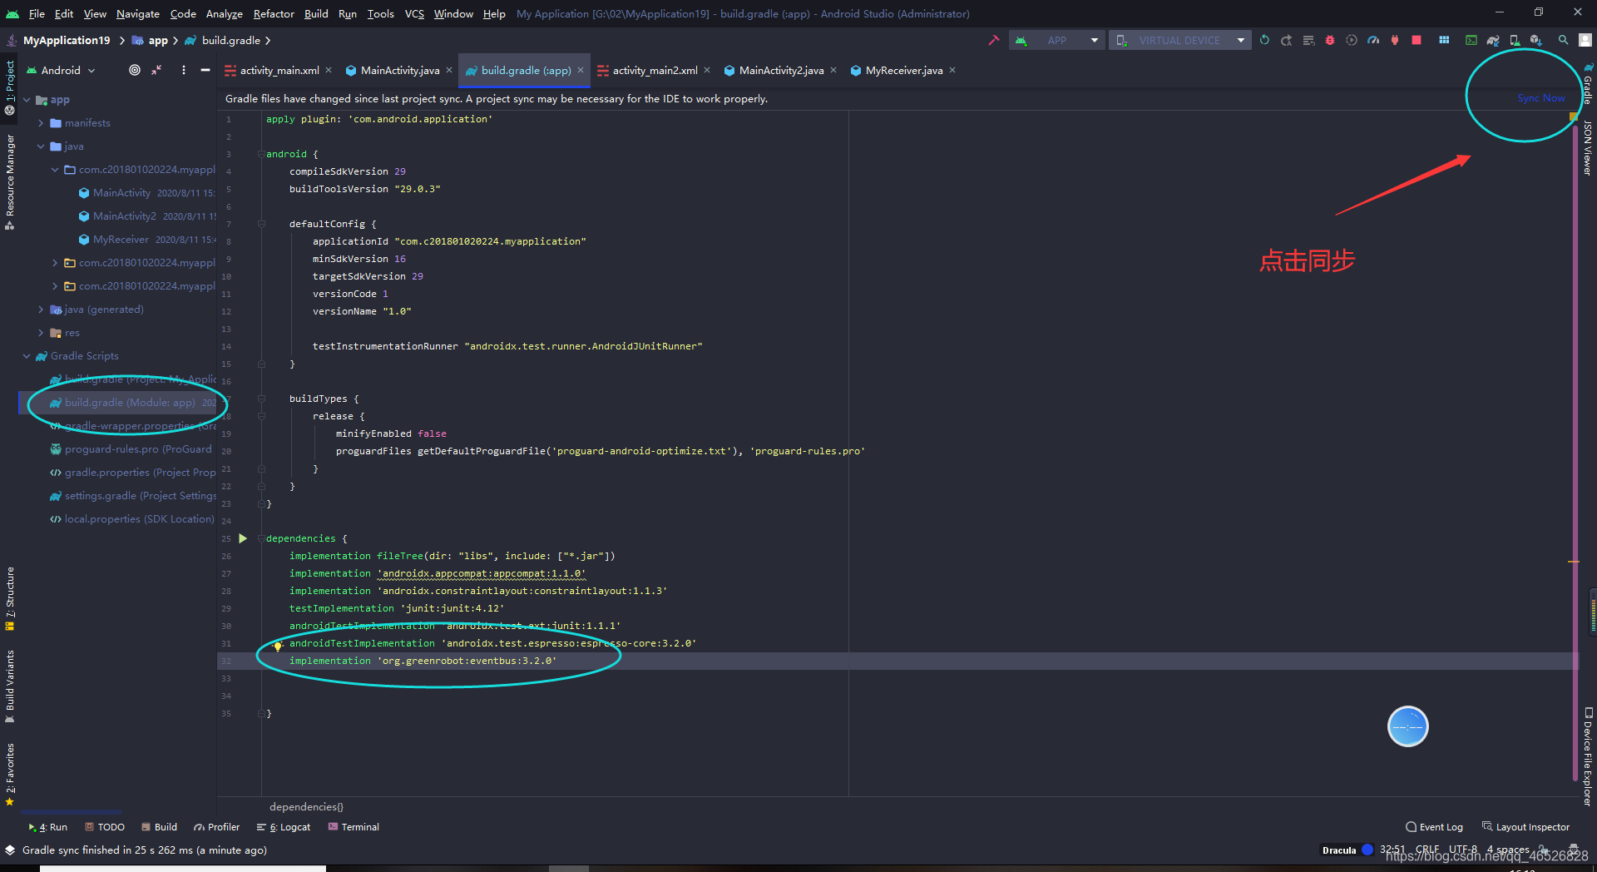Toggle the Device File Explorer window
The image size is (1597, 872).
(1587, 756)
